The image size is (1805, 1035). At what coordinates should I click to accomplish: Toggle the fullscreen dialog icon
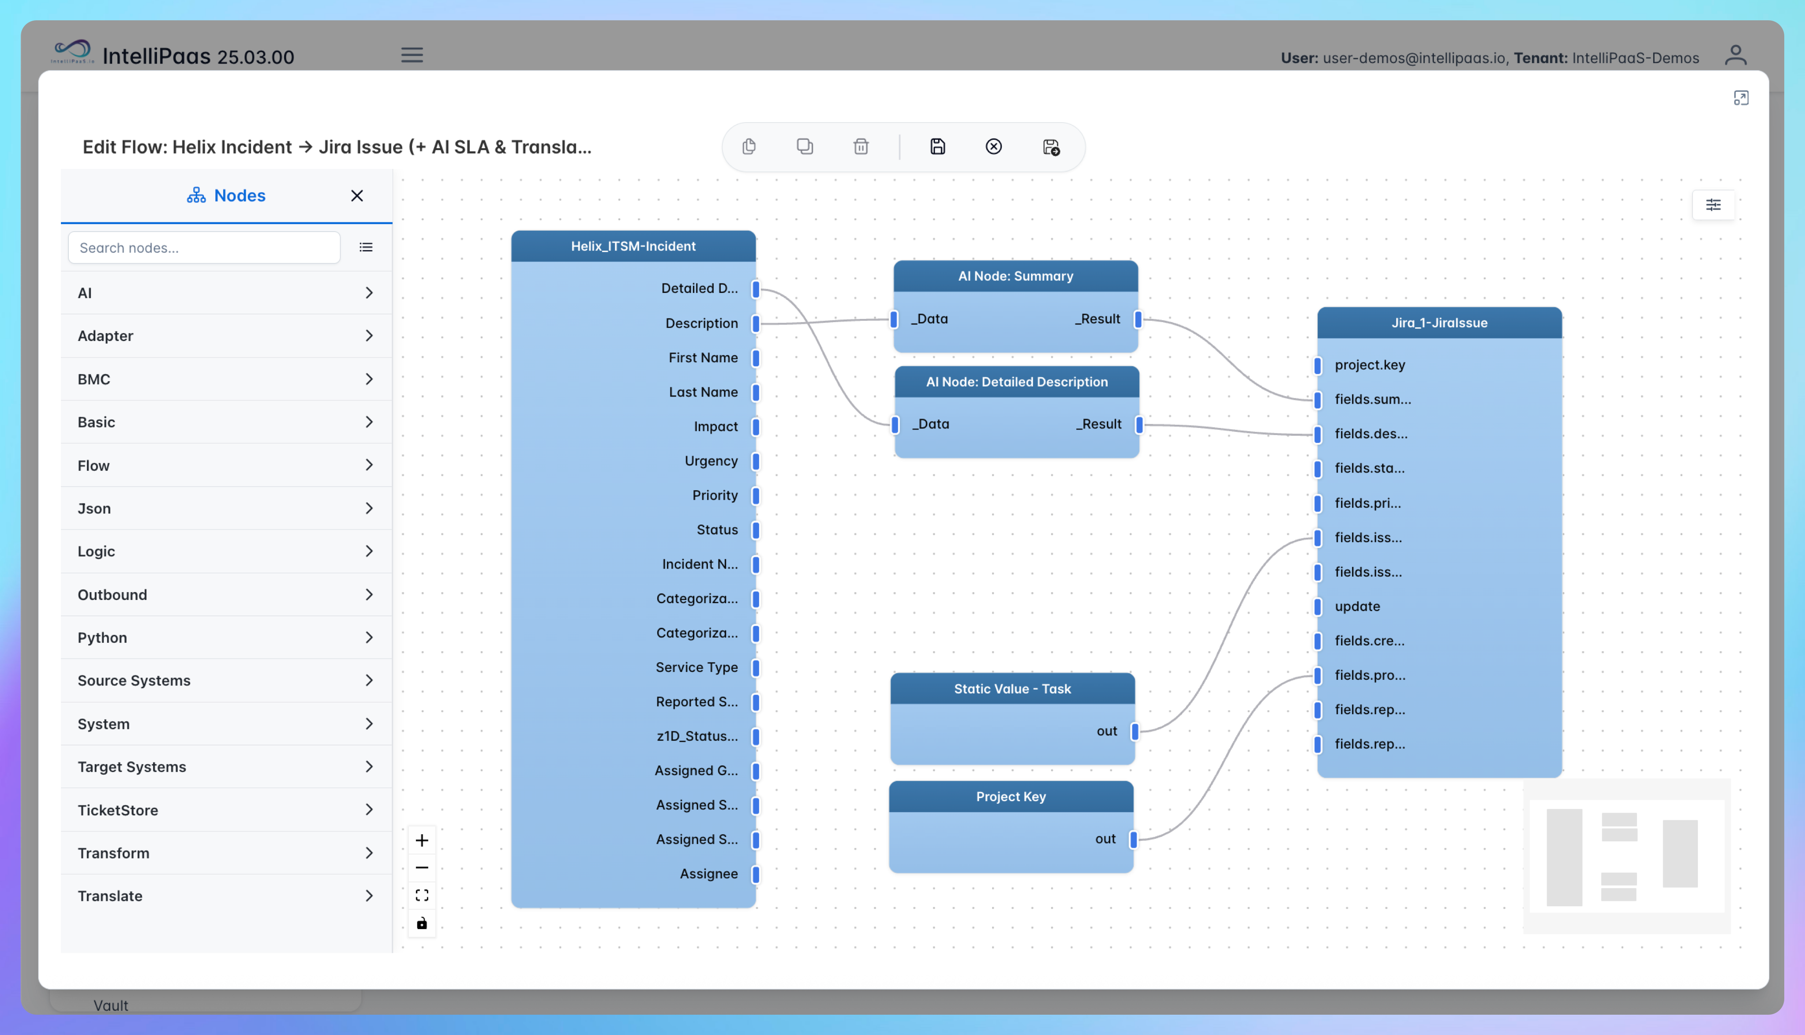click(x=1740, y=98)
